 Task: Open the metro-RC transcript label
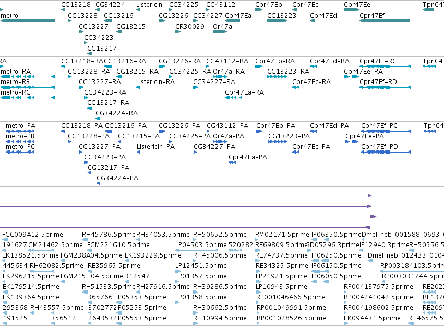pyautogui.click(x=15, y=92)
